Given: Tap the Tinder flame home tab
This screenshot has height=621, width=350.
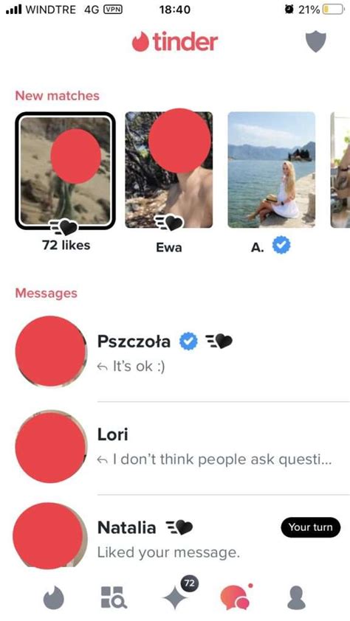Looking at the screenshot, I should pyautogui.click(x=53, y=597).
